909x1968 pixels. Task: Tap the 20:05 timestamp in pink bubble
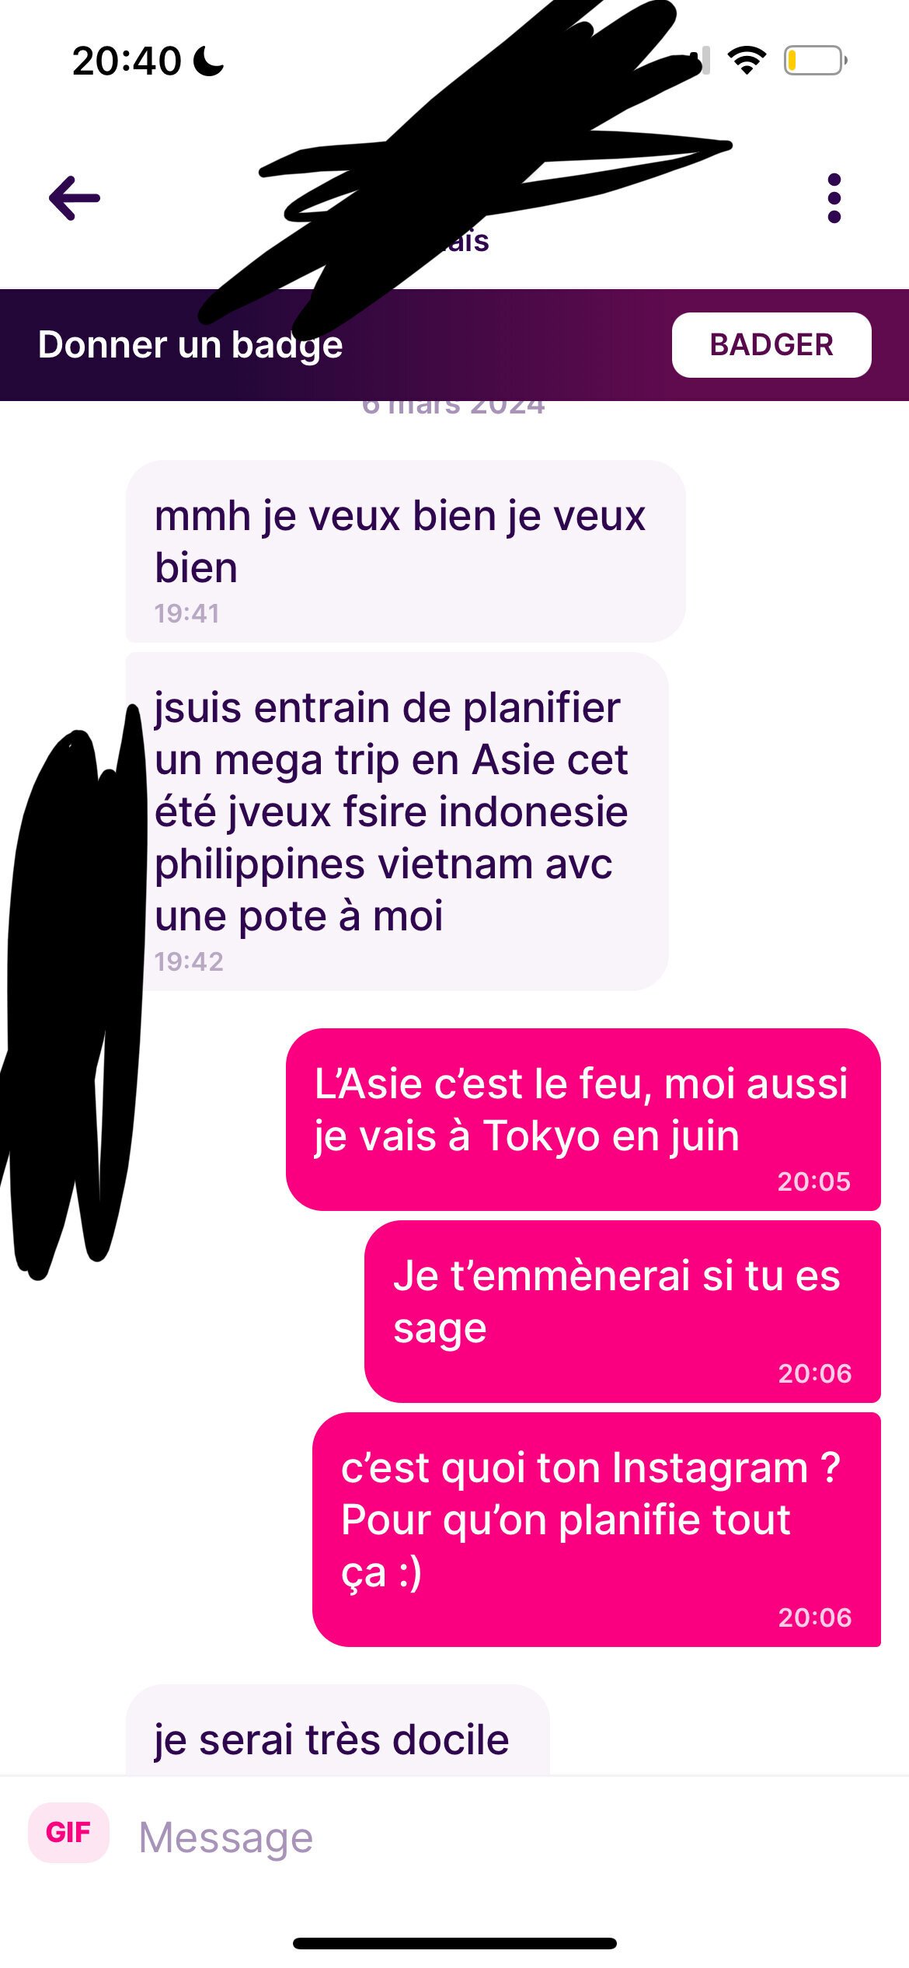tap(814, 1181)
